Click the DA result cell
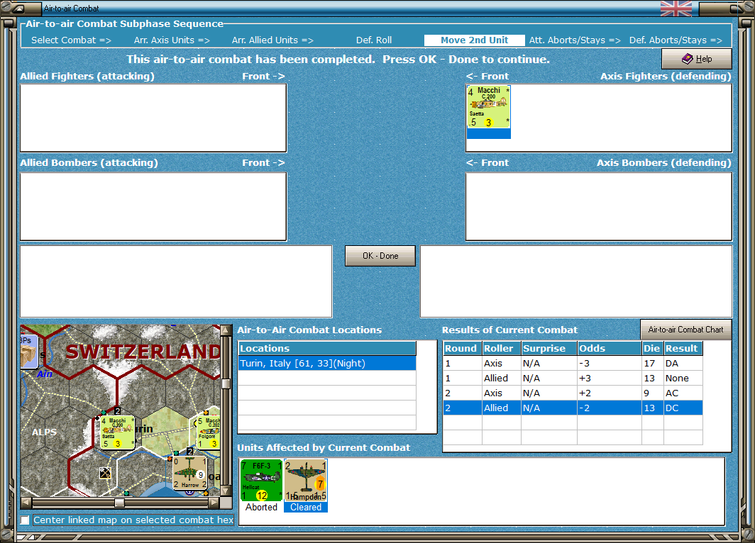755x543 pixels. pos(683,363)
